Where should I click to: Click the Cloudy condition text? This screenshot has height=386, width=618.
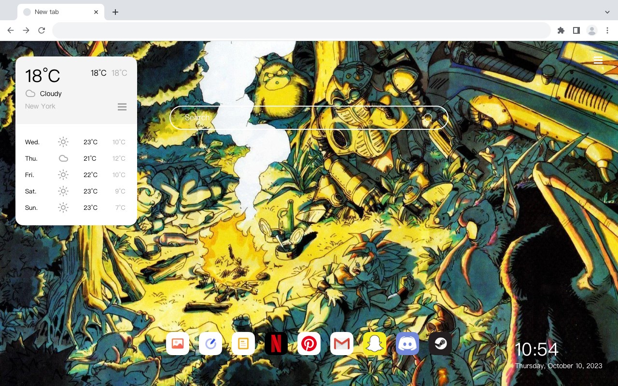pyautogui.click(x=51, y=94)
